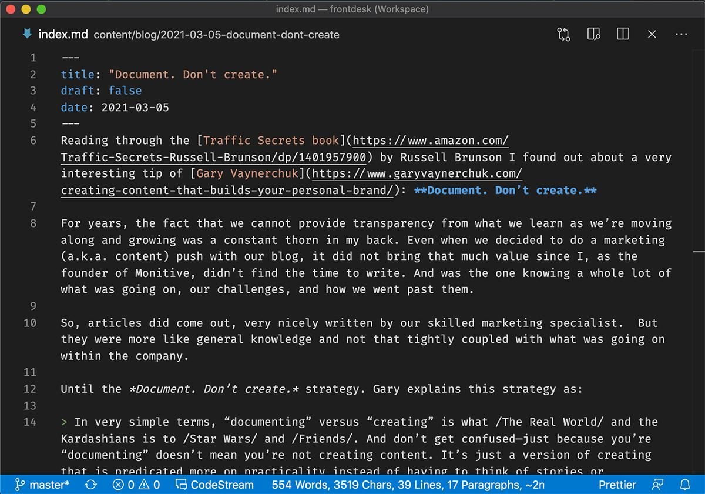The image size is (705, 494).
Task: Click the Open Changes diff icon
Action: coord(563,34)
